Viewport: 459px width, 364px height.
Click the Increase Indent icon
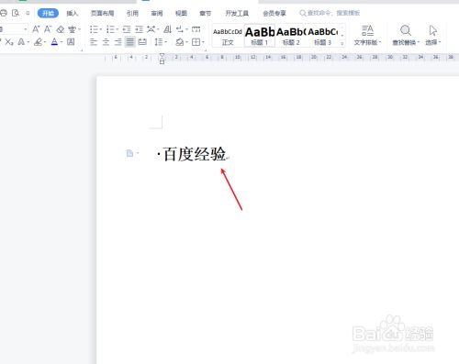tap(140, 29)
